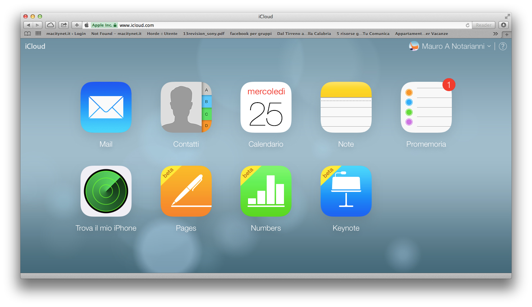Open Dal Tirreno a...lla Calabria bookmark
532x307 pixels.
pyautogui.click(x=304, y=34)
